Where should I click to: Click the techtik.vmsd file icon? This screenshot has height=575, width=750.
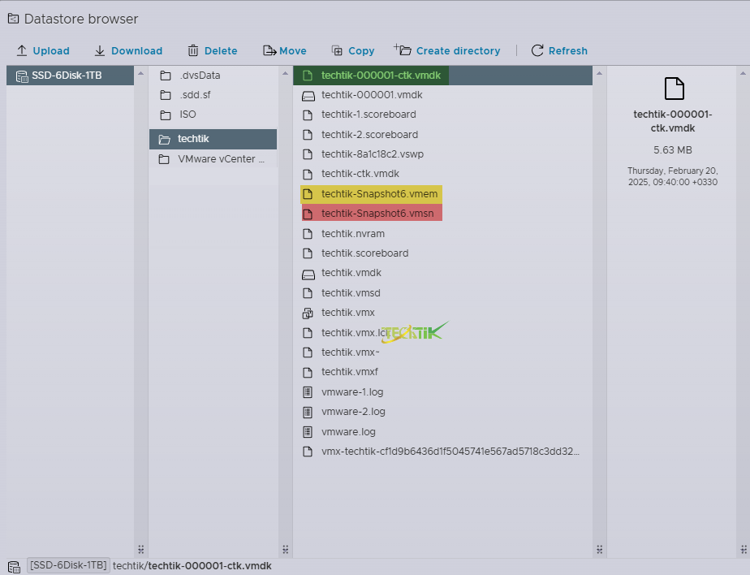click(308, 293)
